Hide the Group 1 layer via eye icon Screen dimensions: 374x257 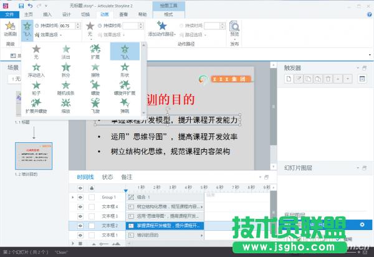80,196
